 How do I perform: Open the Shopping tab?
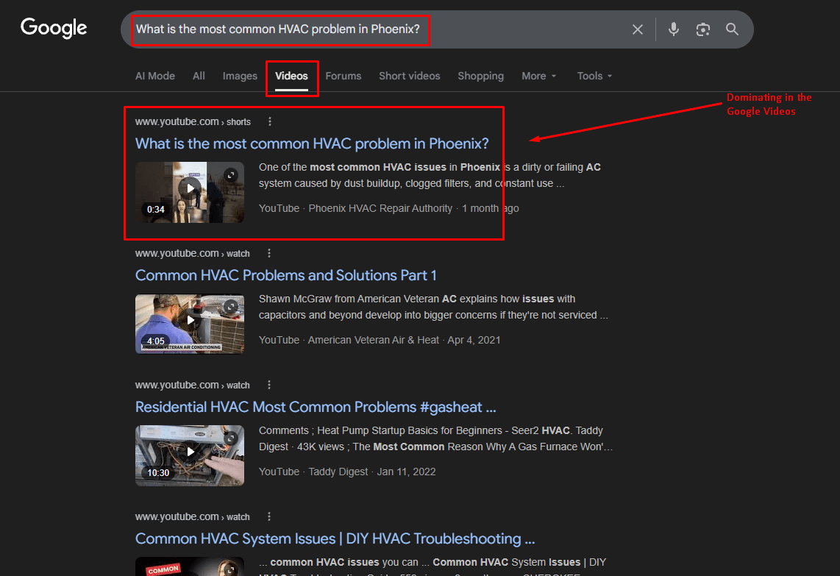480,76
